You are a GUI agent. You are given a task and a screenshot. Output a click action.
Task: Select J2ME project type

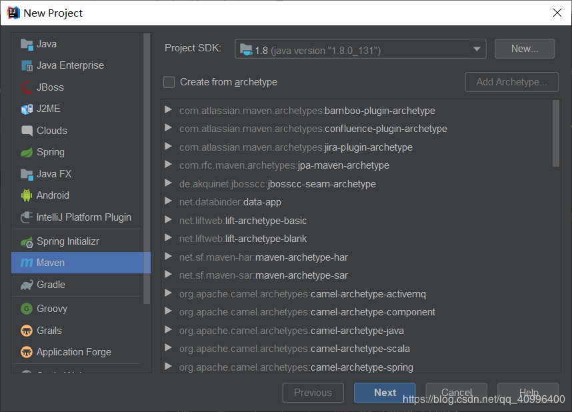pyautogui.click(x=77, y=109)
